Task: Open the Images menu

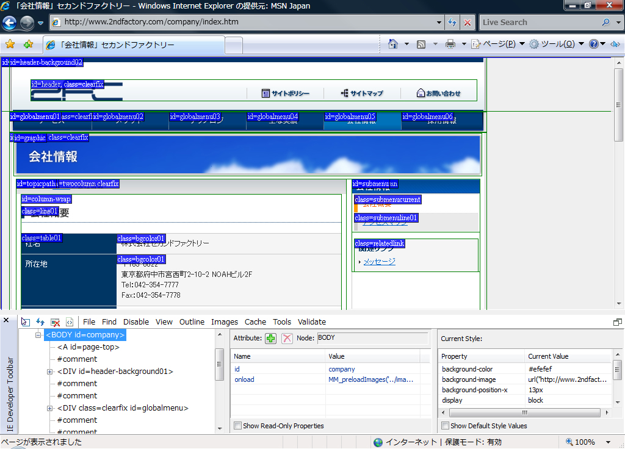Action: pos(225,322)
